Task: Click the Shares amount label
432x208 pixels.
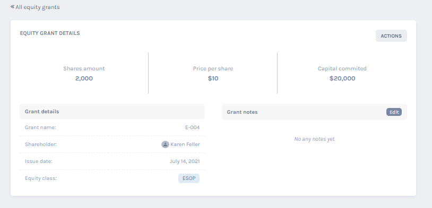Action: click(84, 69)
